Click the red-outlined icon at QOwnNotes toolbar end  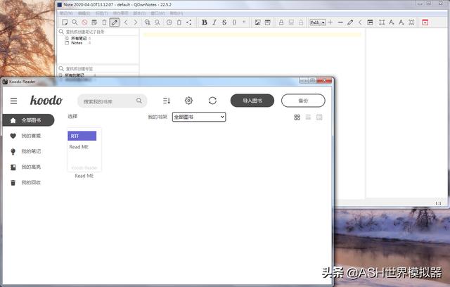(425, 23)
